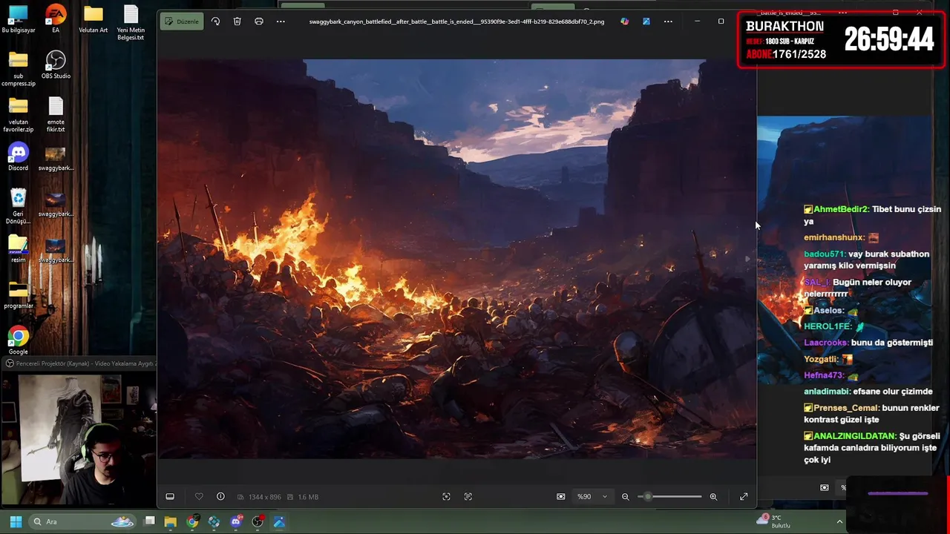Toggle the filmstrip view in Photos

[170, 497]
